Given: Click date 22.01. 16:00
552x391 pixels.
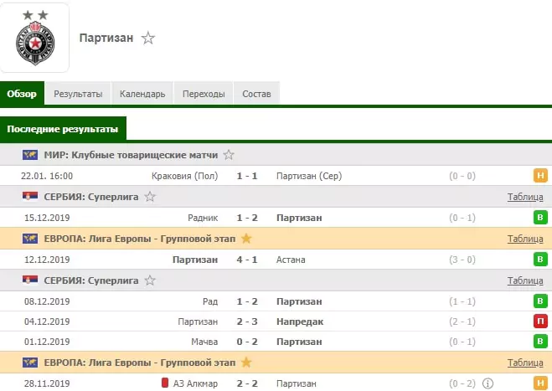Looking at the screenshot, I should click(47, 176).
